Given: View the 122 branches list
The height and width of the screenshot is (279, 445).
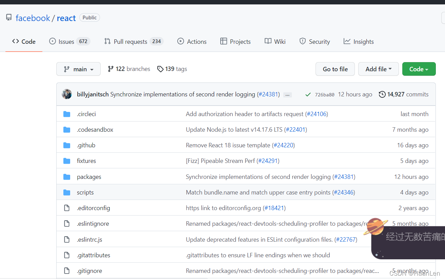Looking at the screenshot, I should [129, 69].
